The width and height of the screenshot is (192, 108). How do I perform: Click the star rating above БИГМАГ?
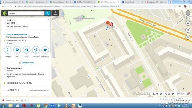pos(11,20)
